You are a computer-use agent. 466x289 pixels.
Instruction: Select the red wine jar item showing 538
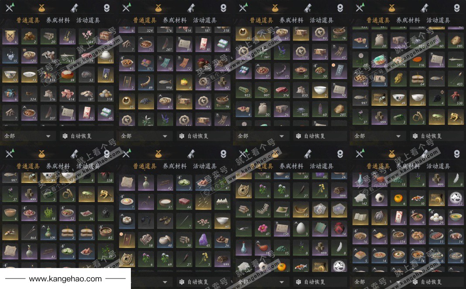455,98
